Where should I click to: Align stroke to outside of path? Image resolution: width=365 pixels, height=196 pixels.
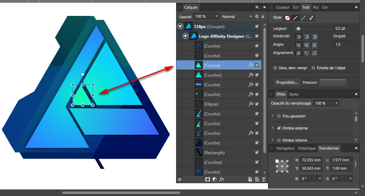coord(315,53)
